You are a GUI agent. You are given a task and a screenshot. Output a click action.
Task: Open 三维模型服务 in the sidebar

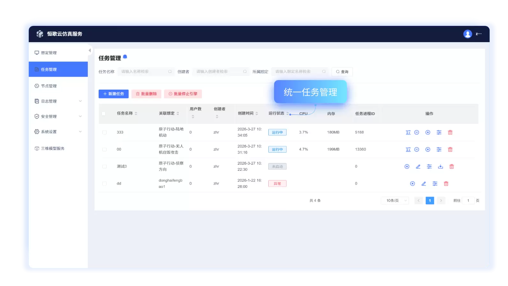pyautogui.click(x=58, y=148)
